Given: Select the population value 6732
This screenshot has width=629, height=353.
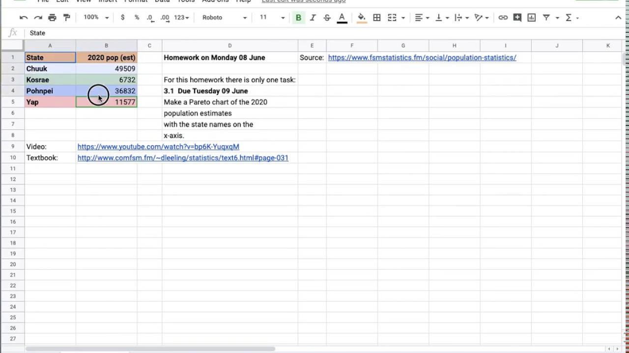Looking at the screenshot, I should point(107,80).
